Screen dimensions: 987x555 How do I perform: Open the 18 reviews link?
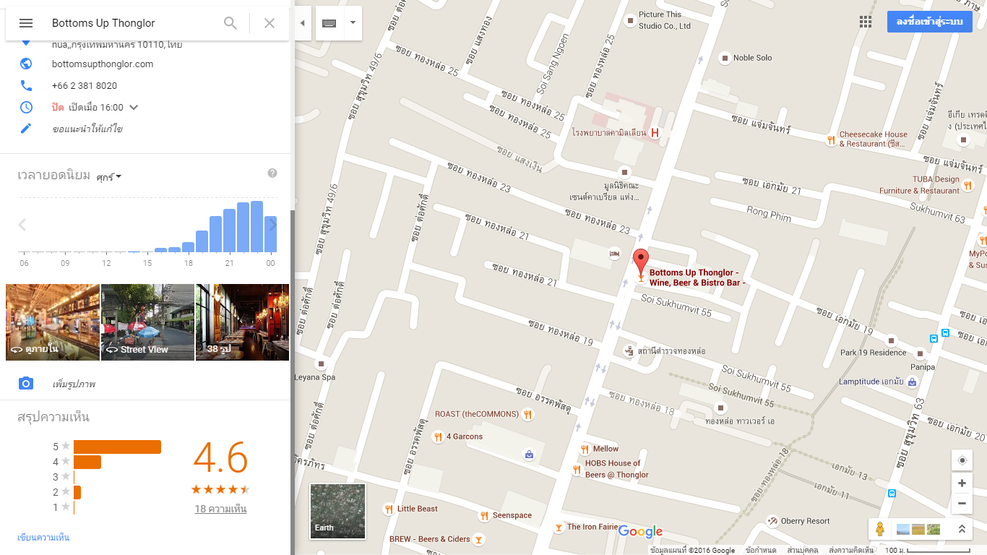pyautogui.click(x=220, y=509)
